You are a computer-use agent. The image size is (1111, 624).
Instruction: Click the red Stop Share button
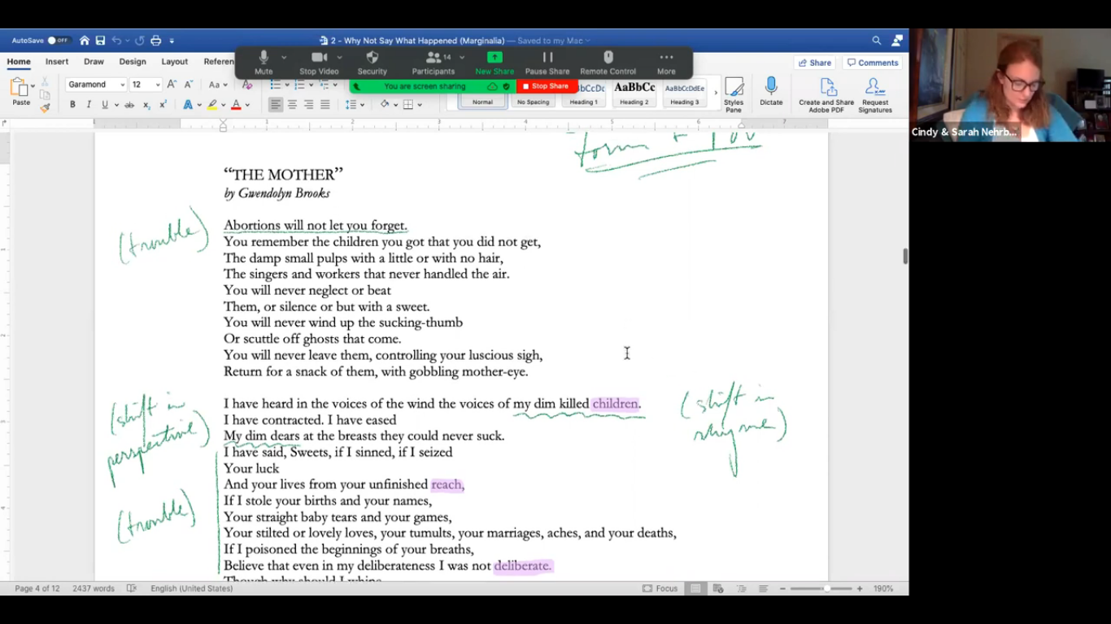point(547,86)
